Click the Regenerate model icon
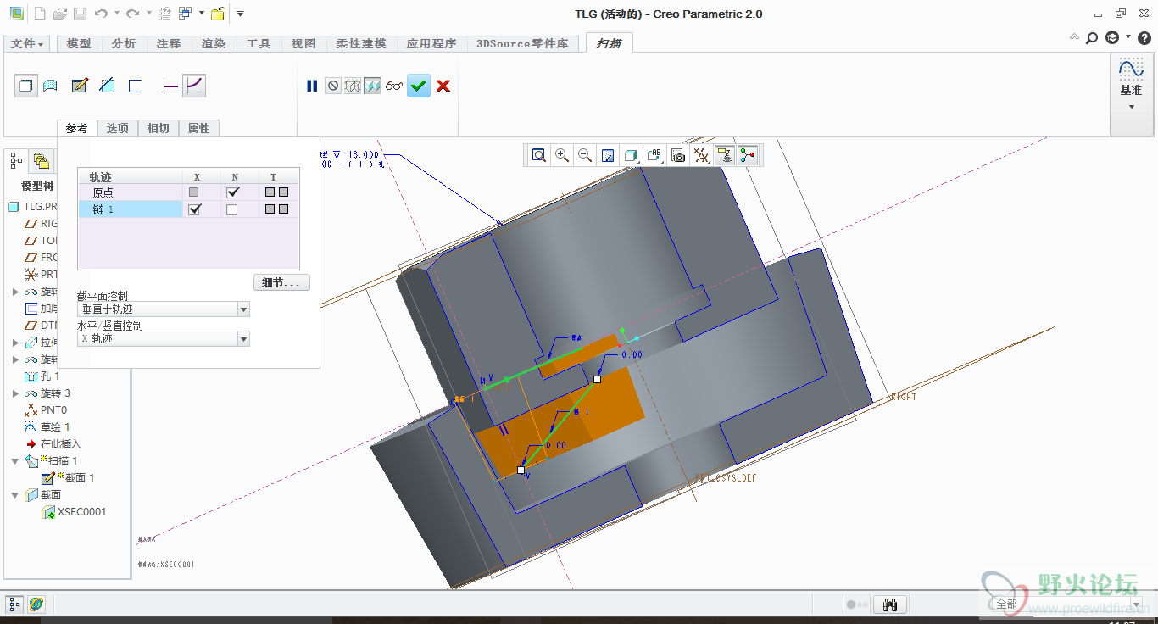 pyautogui.click(x=164, y=14)
